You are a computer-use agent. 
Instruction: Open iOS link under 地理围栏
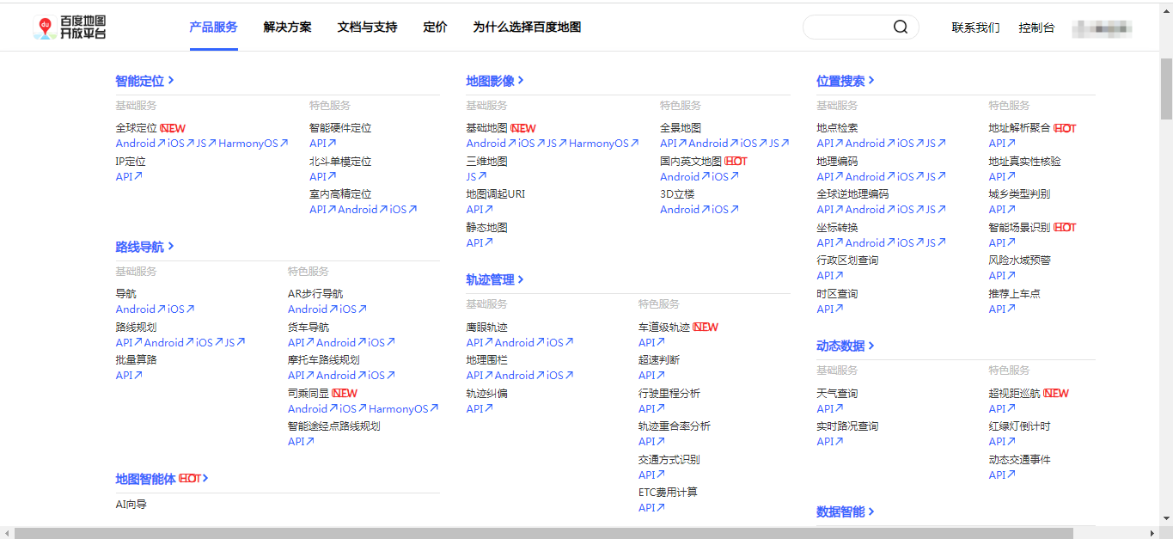coord(560,375)
